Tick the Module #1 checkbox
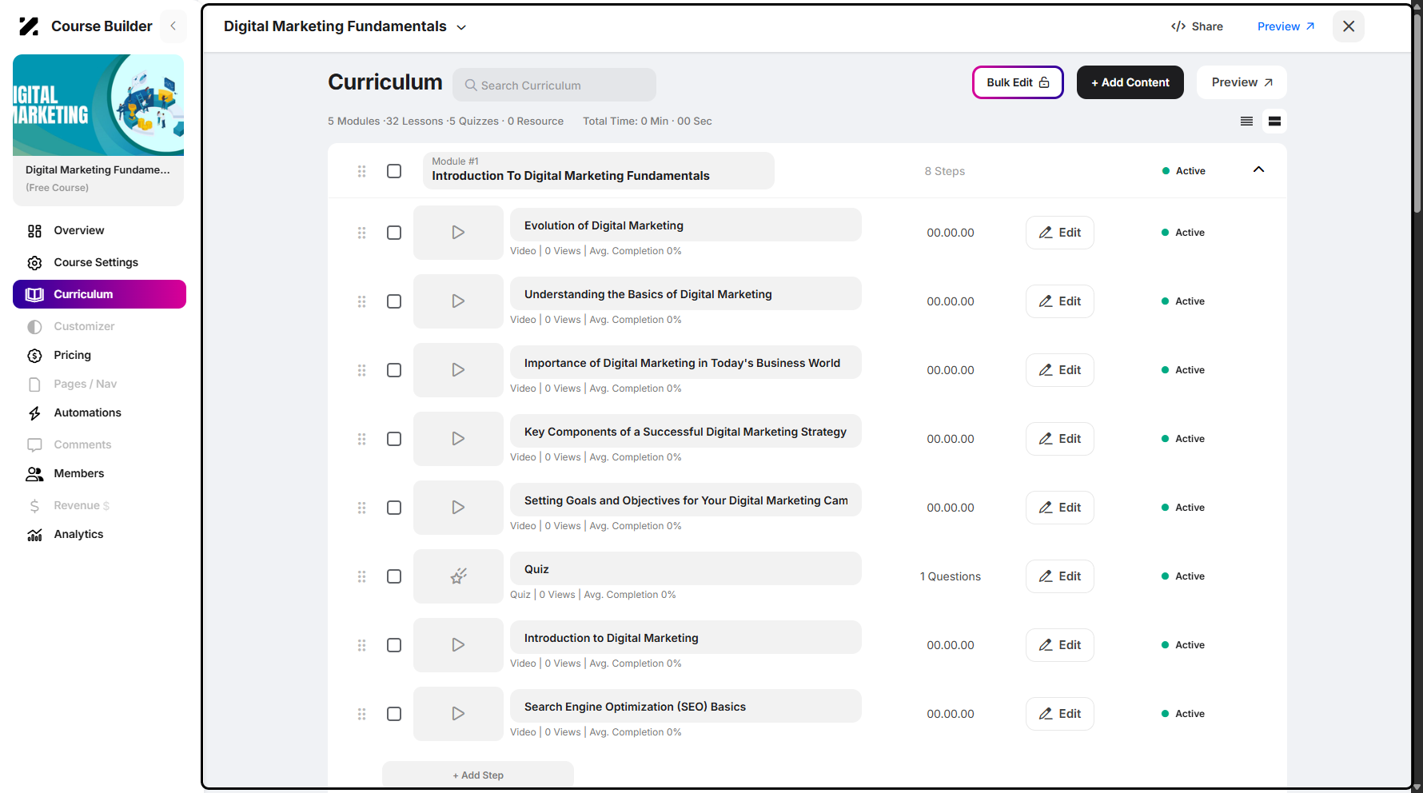 coord(394,171)
